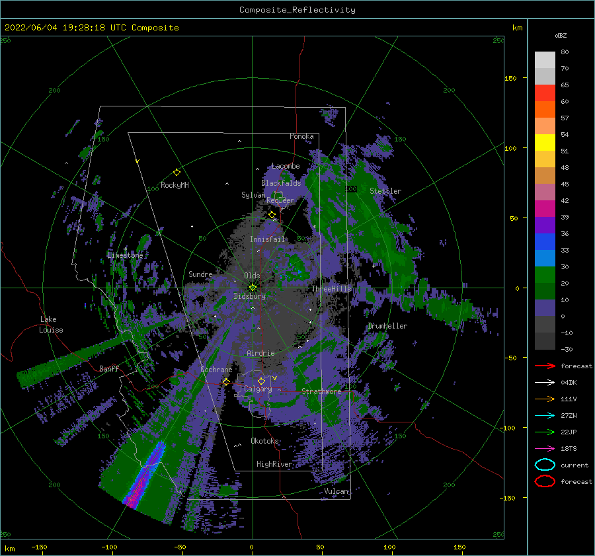Select the orange 57-60 dBZ color swatch
Screen dimensions: 595x556
pyautogui.click(x=545, y=110)
